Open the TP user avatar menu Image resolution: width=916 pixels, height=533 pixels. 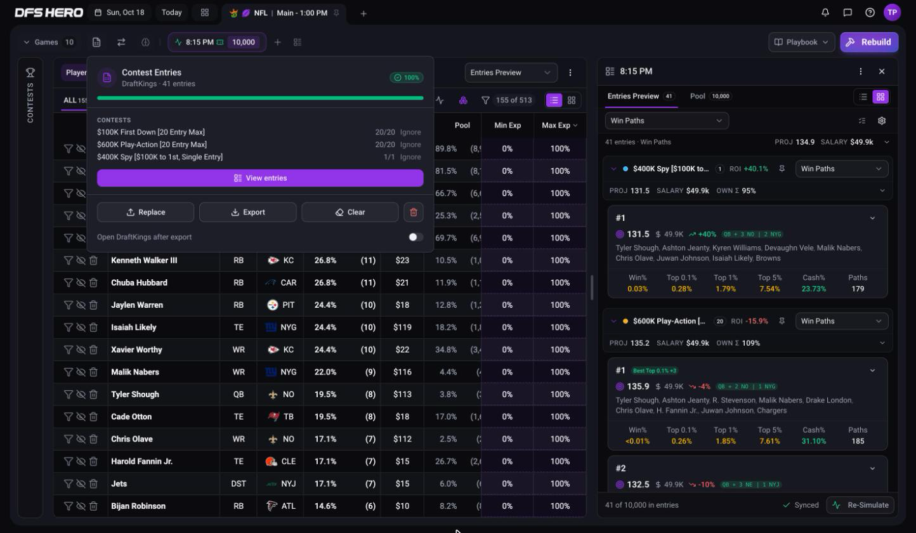point(893,12)
